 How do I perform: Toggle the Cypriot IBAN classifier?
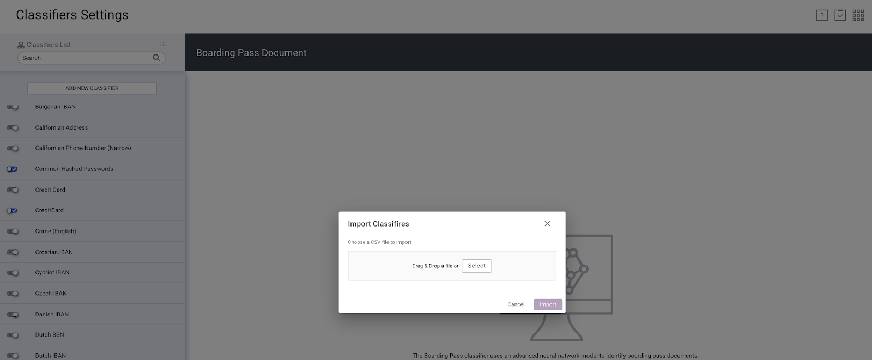13,273
